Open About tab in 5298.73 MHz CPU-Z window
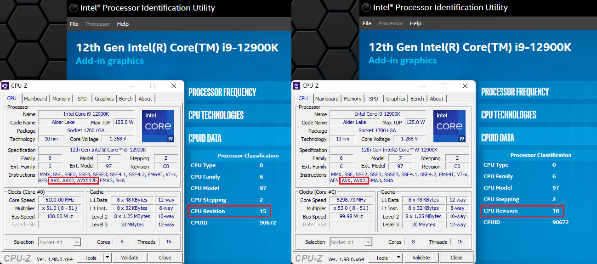Viewport: 597px width, 264px height. [x=437, y=99]
